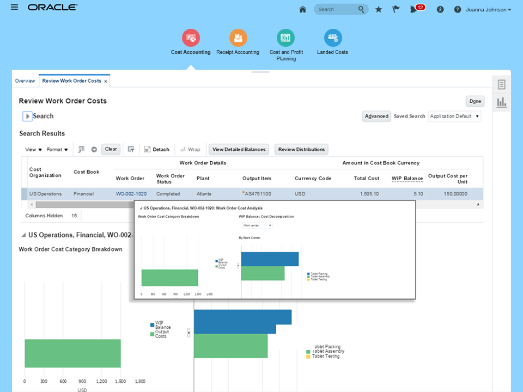
Task: Click the Advanced search button
Action: click(376, 117)
